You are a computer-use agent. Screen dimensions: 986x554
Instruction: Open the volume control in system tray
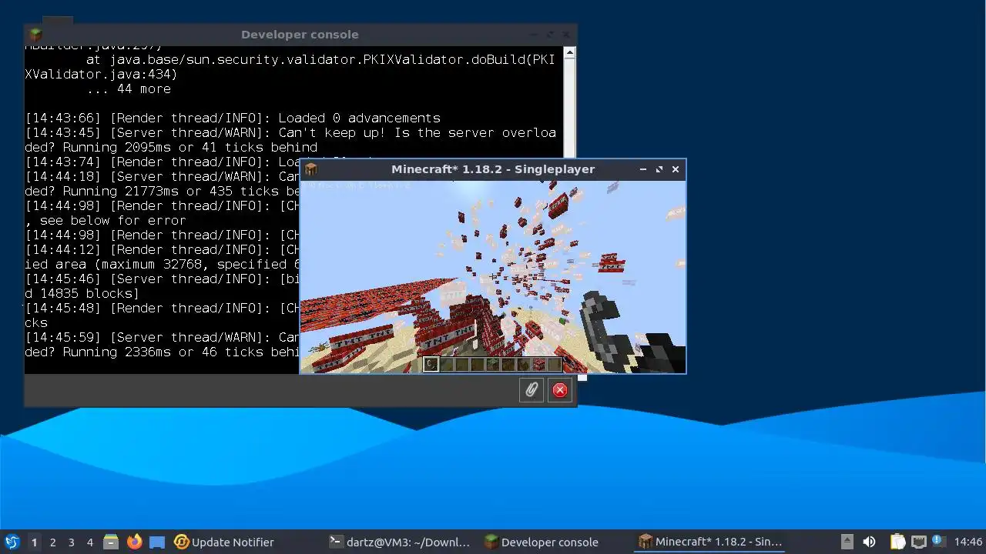[x=869, y=542]
